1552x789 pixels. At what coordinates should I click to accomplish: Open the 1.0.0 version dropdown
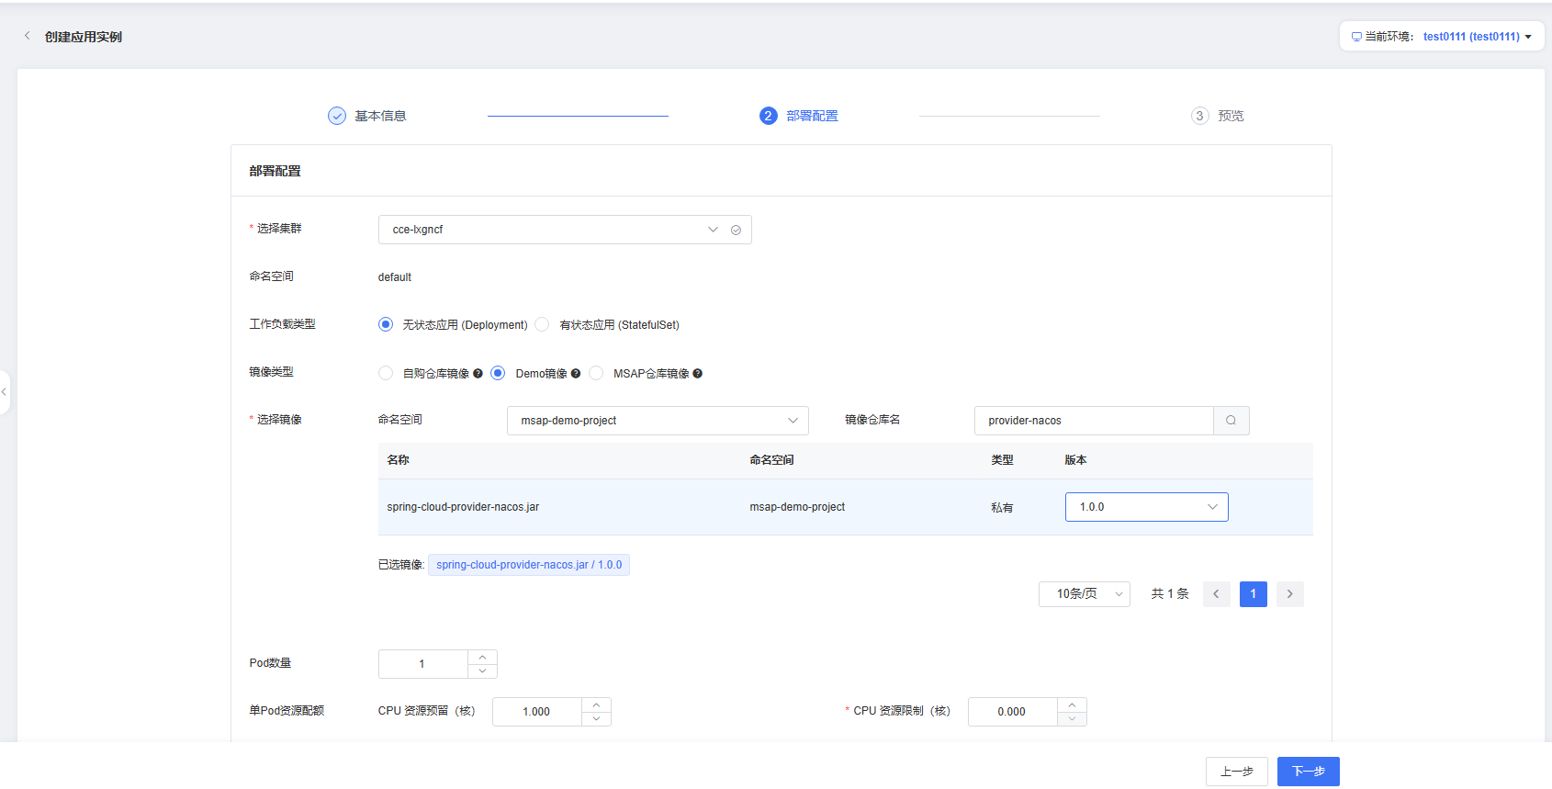pyautogui.click(x=1146, y=507)
